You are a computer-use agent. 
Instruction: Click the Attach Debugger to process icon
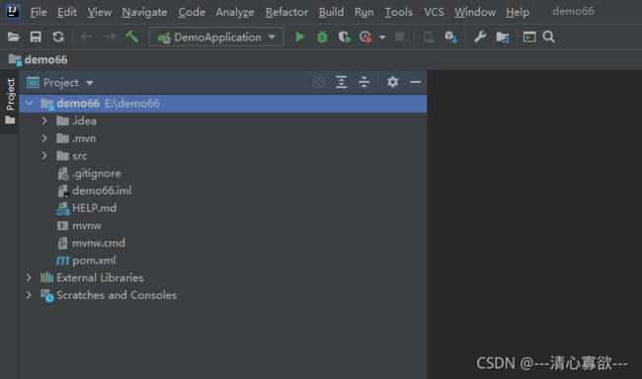coord(429,38)
